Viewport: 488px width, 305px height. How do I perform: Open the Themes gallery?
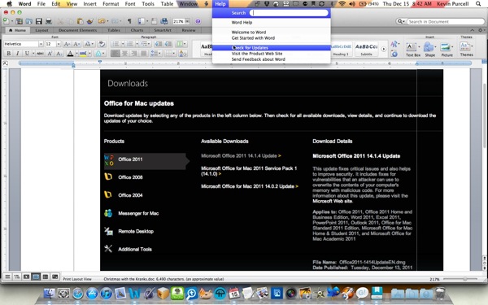(x=466, y=49)
